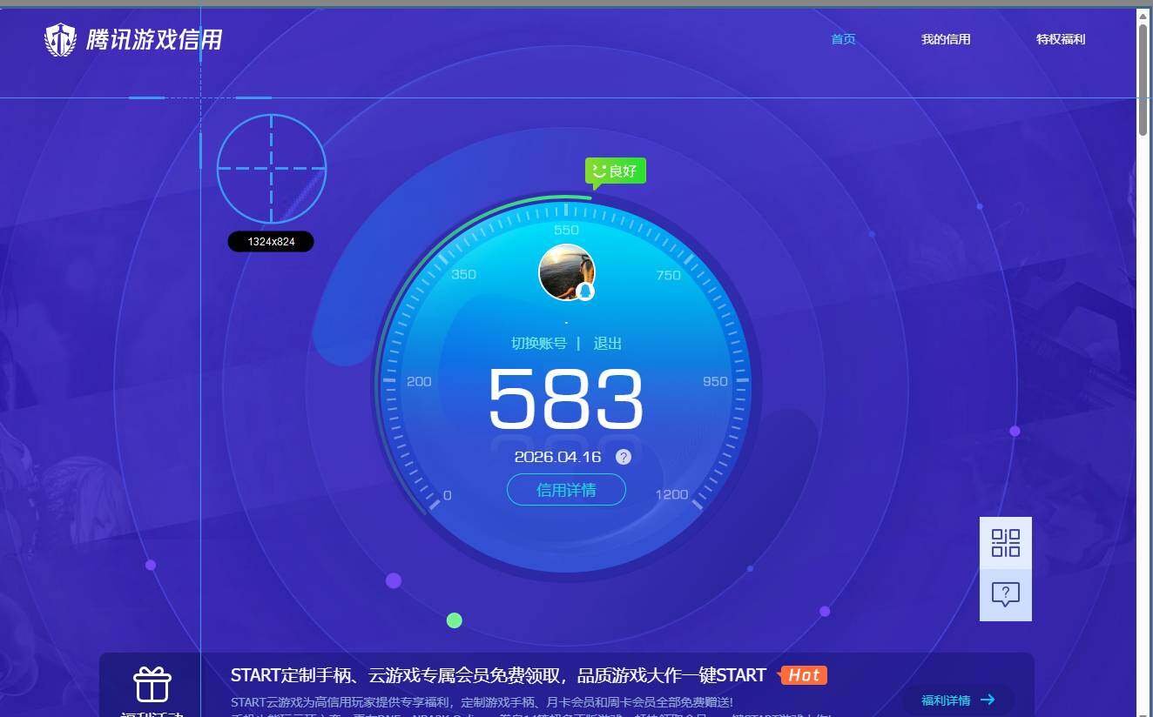The image size is (1153, 717).
Task: Click the arrow next to 福利详情
Action: pos(988,700)
